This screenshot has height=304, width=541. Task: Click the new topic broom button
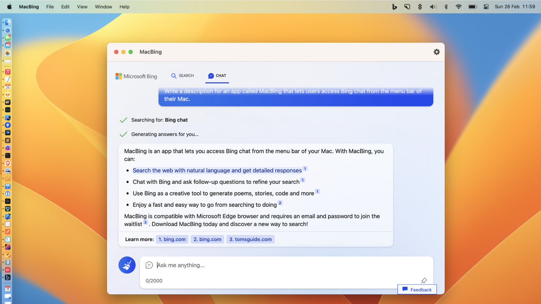[x=127, y=265]
